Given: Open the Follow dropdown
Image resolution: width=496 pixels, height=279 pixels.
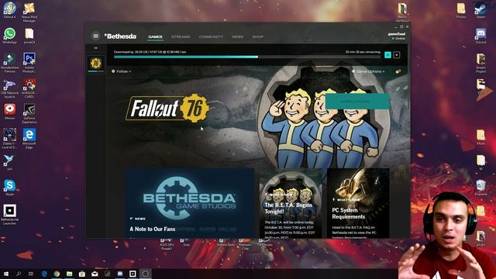Looking at the screenshot, I should click(x=122, y=71).
